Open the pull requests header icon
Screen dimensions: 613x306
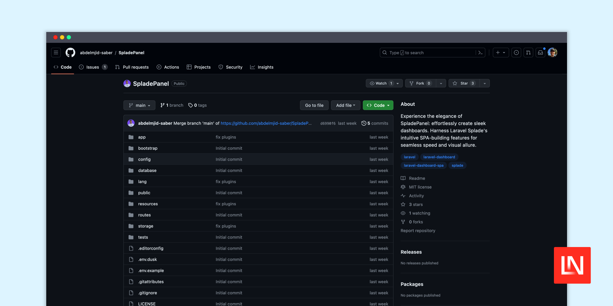coord(528,53)
